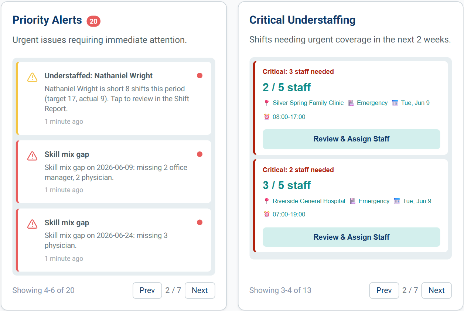Click the alarm clock icon next to 08:00-17:00
464x311 pixels.
(267, 117)
